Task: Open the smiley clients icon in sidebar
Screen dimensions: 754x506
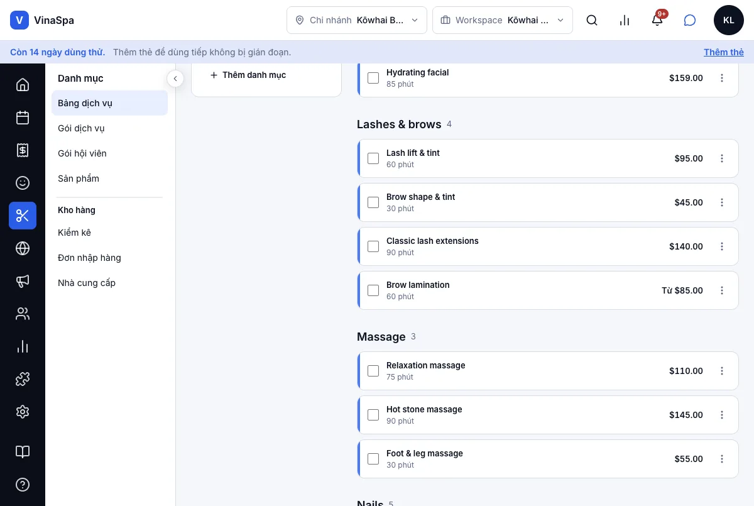Action: click(x=23, y=183)
